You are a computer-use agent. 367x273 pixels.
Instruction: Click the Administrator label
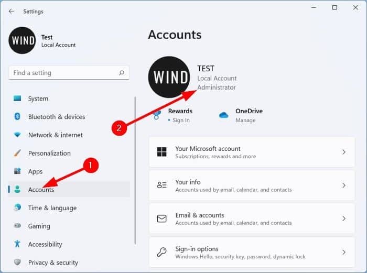click(216, 88)
